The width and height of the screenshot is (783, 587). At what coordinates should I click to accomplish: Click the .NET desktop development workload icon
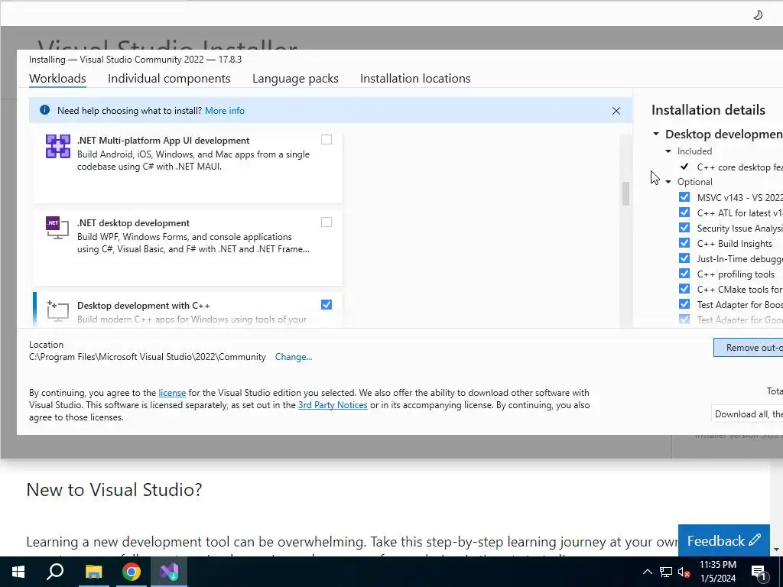(x=58, y=228)
